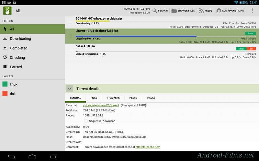Select the red dsl label swatch
Image resolution: width=259 pixels, height=161 pixels.
pyautogui.click(x=5, y=94)
